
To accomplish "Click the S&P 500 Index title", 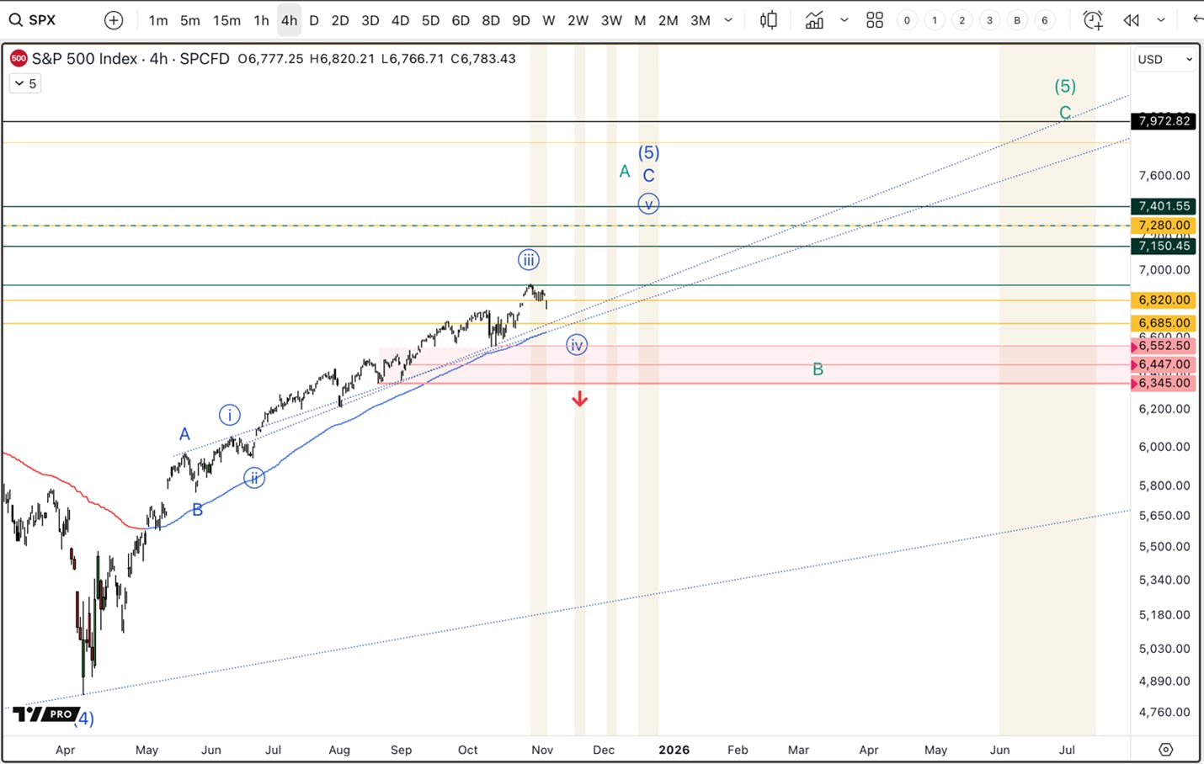I will tap(84, 58).
